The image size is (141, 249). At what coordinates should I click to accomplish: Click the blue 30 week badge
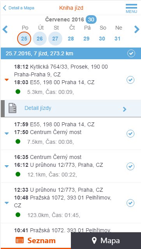(x=91, y=20)
